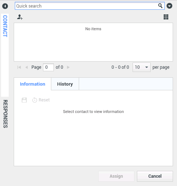Open the items per page dropdown
This screenshot has width=177, height=186.
pyautogui.click(x=142, y=67)
